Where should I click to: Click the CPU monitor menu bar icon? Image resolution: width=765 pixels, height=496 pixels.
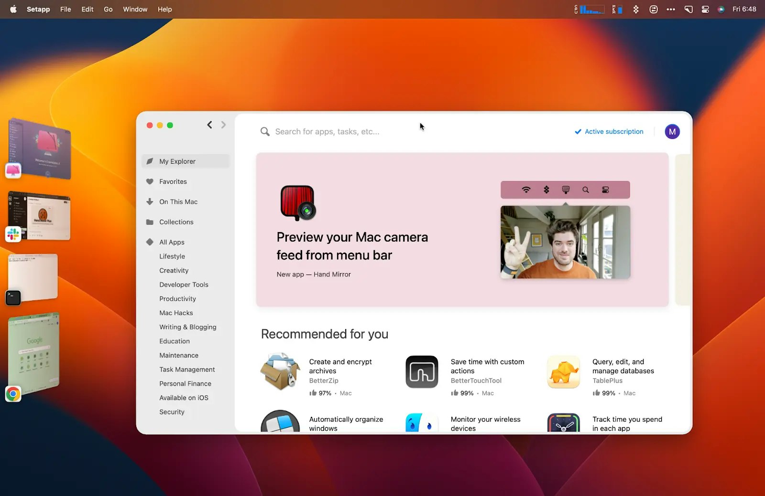click(x=589, y=9)
